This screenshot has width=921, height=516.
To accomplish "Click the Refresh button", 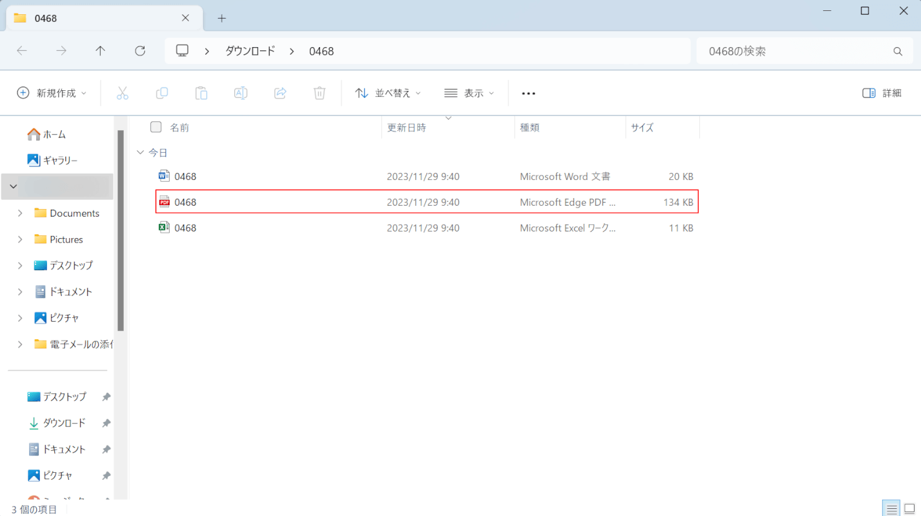I will point(140,51).
